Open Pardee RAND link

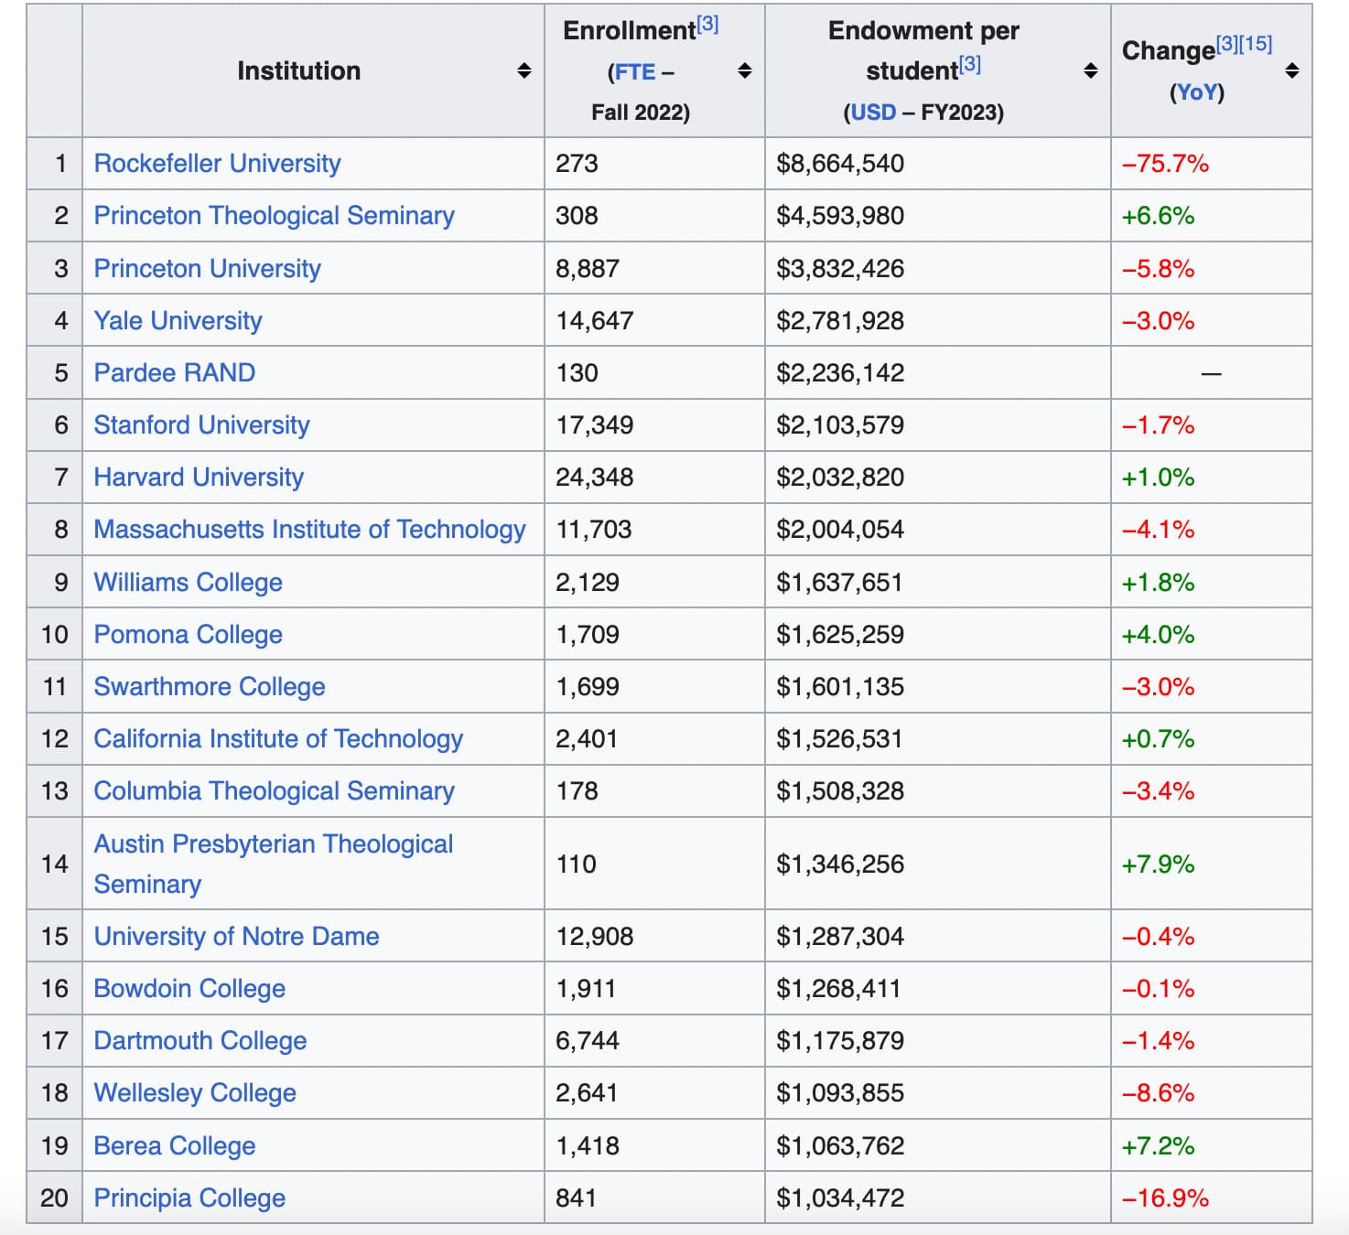point(174,373)
